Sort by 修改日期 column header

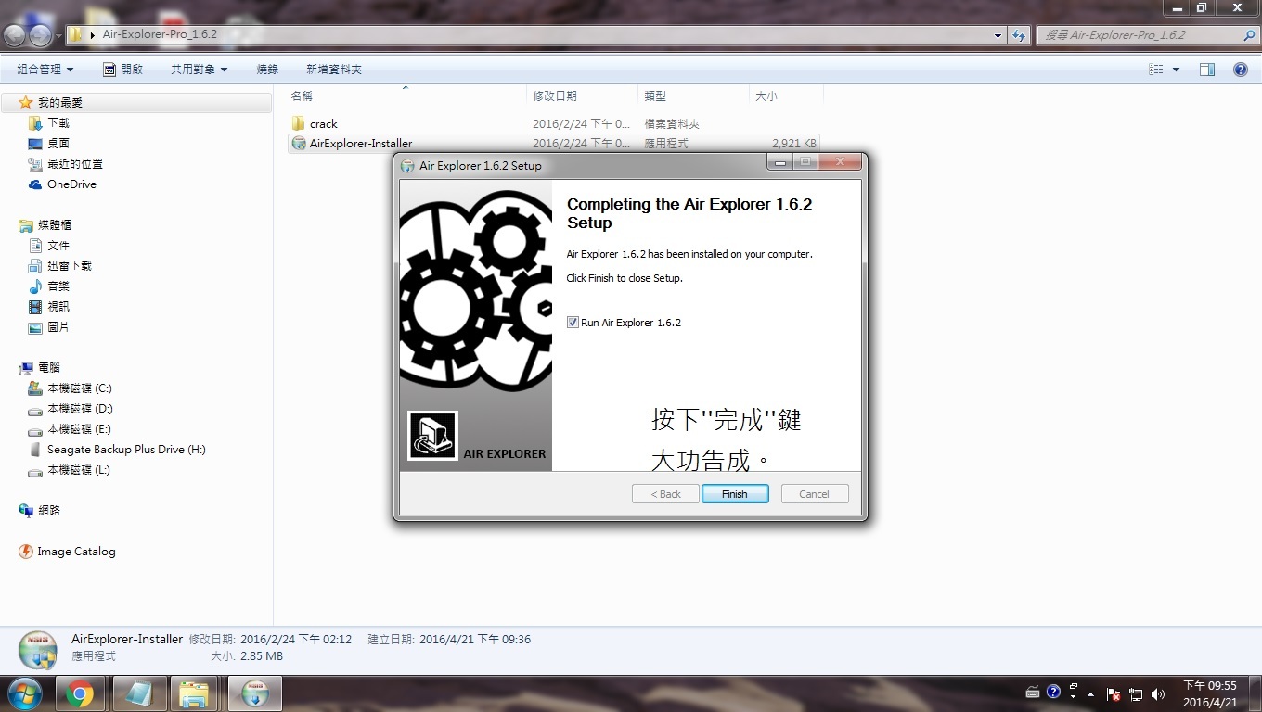tap(555, 95)
